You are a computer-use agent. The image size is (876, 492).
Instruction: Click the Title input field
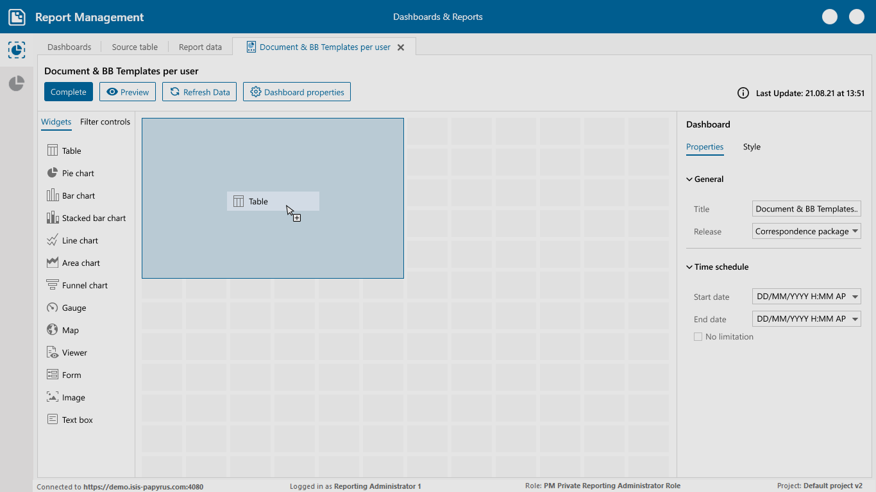(x=806, y=209)
